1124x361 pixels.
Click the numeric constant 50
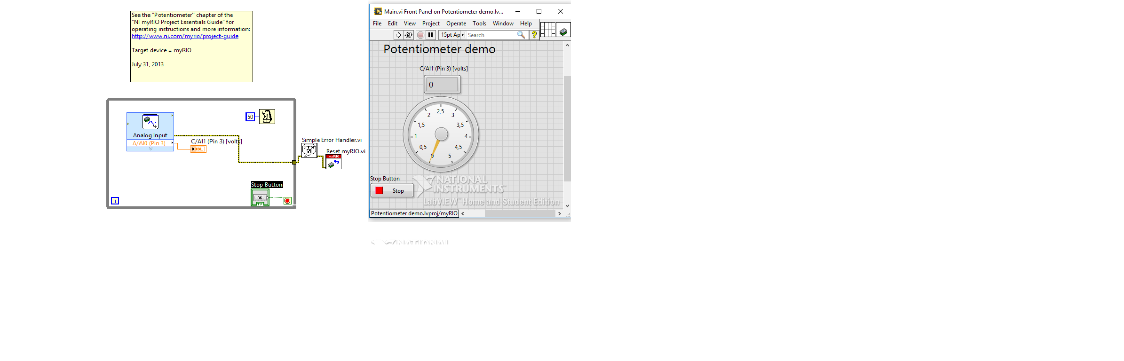pos(250,117)
